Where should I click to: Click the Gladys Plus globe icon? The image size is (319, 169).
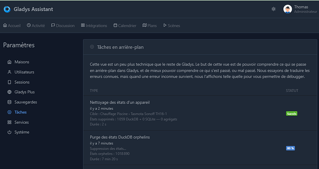point(9,92)
